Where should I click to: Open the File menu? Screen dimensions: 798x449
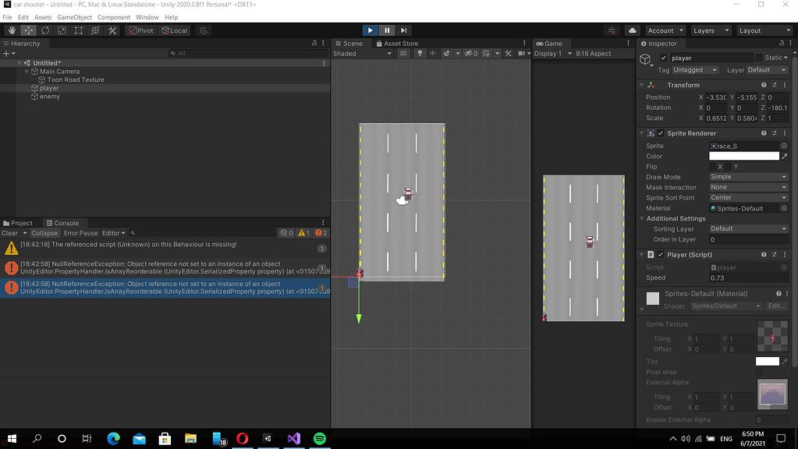7,17
